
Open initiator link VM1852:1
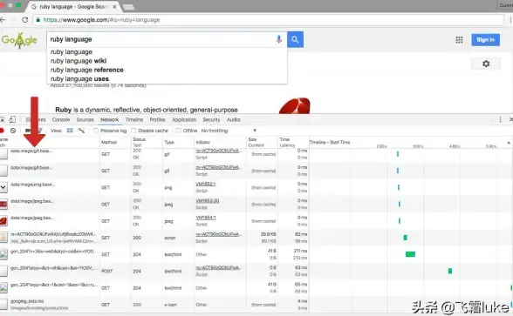(206, 185)
